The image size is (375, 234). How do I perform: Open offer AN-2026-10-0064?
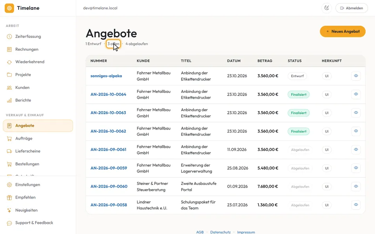pos(108,94)
